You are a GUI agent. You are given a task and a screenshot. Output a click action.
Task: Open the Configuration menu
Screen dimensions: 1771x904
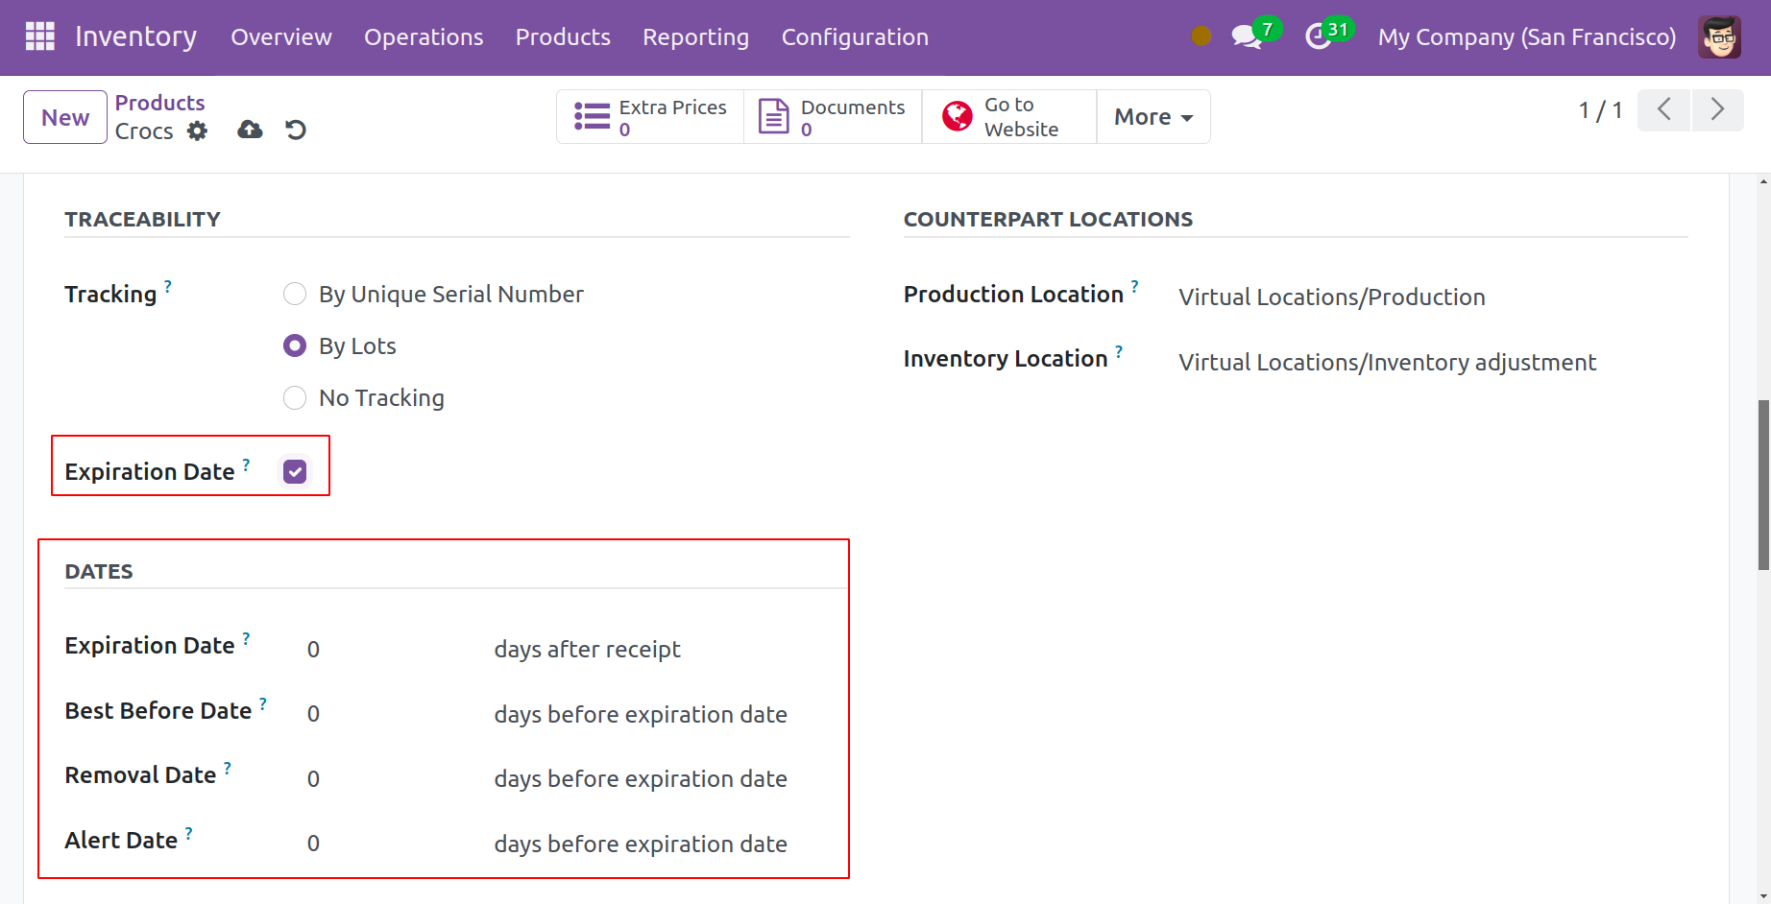point(854,37)
